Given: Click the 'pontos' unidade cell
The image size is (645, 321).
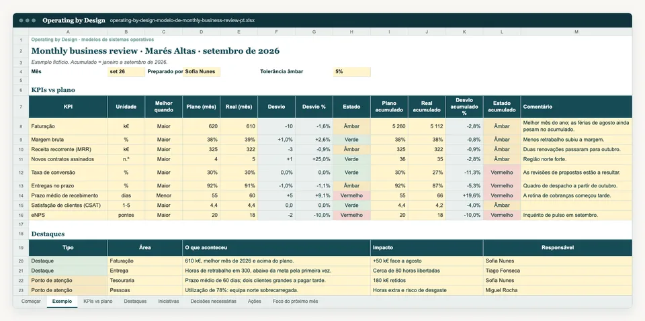Looking at the screenshot, I should pyautogui.click(x=126, y=215).
